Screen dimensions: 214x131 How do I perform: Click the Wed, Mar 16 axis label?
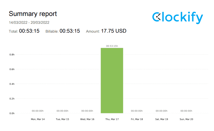[x=87, y=119]
